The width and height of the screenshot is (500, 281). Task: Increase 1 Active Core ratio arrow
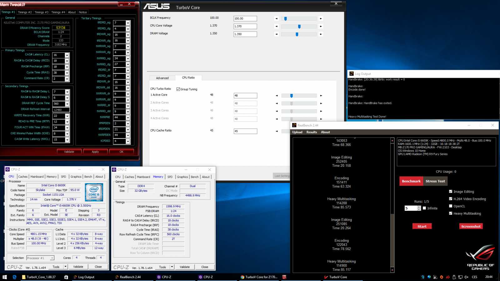[321, 96]
